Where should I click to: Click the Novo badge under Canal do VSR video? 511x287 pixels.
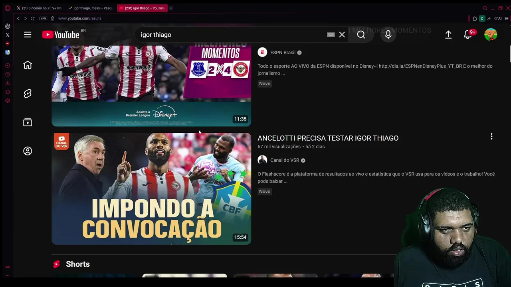pos(265,191)
